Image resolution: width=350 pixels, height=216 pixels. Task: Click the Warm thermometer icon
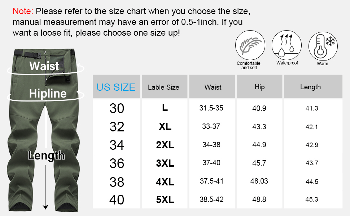[323, 47]
